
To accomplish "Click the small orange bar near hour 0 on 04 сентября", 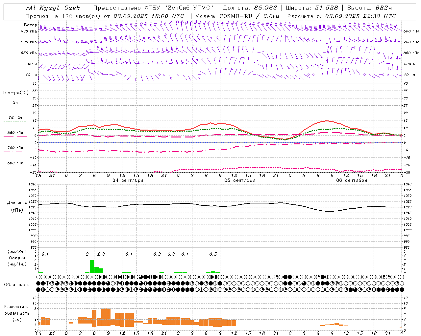I will click(x=71, y=323).
